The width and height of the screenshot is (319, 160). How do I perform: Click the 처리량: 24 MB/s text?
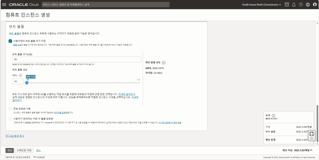154,73
